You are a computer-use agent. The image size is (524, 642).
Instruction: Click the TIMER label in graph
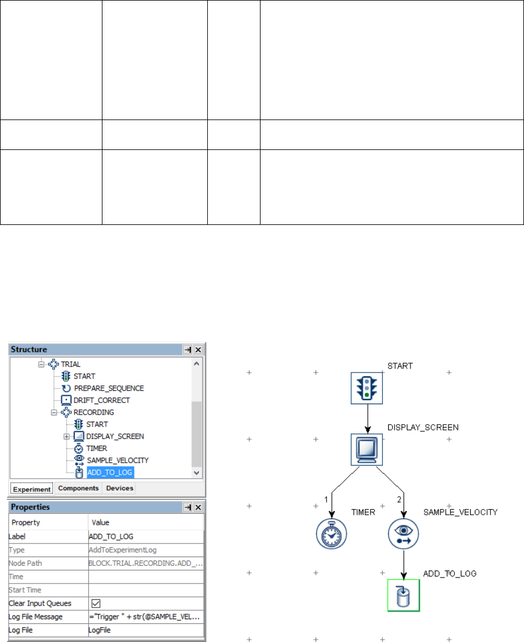tap(363, 512)
